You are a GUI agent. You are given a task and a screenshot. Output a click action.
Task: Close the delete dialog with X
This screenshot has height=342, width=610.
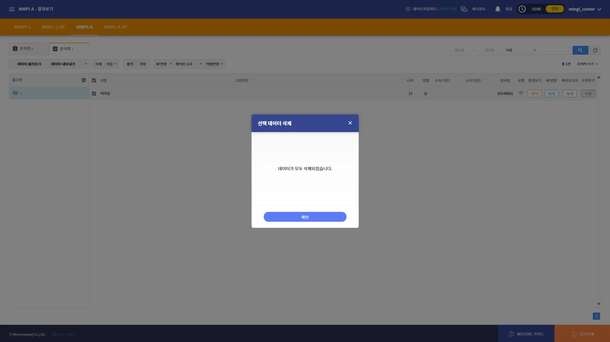pyautogui.click(x=350, y=123)
